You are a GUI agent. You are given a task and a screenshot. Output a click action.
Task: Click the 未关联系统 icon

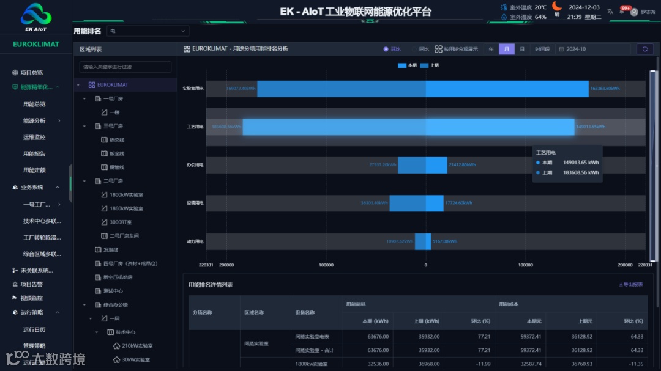(15, 270)
